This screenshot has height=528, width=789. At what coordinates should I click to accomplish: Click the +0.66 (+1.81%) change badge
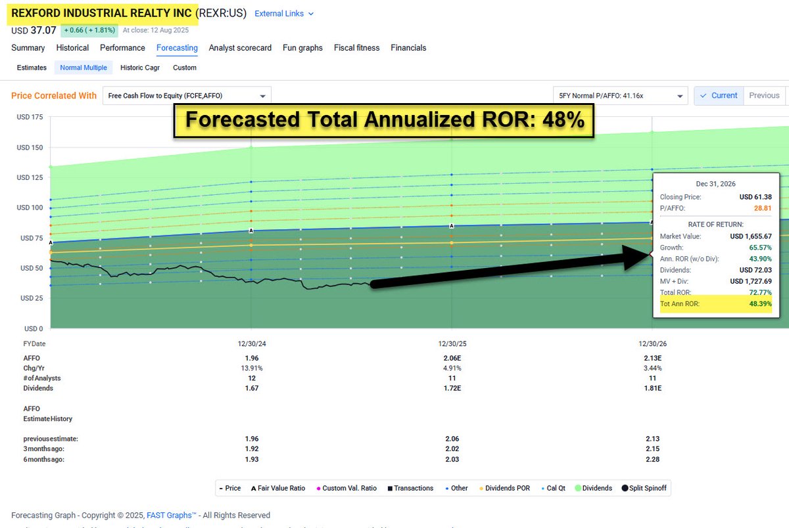coord(89,30)
